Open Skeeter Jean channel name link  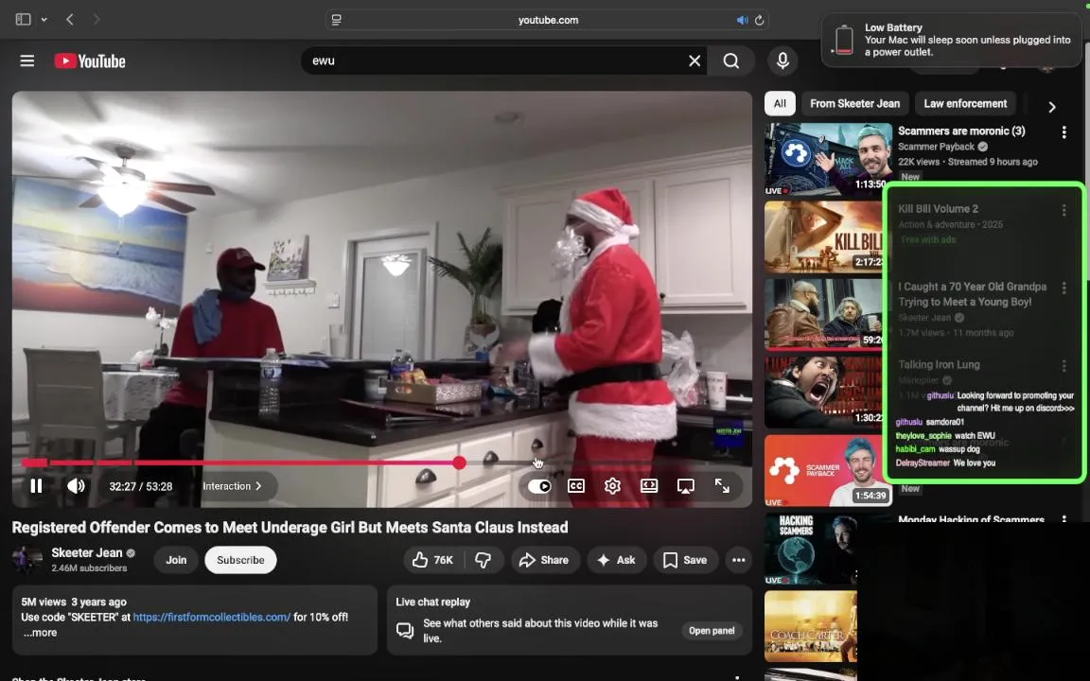87,553
